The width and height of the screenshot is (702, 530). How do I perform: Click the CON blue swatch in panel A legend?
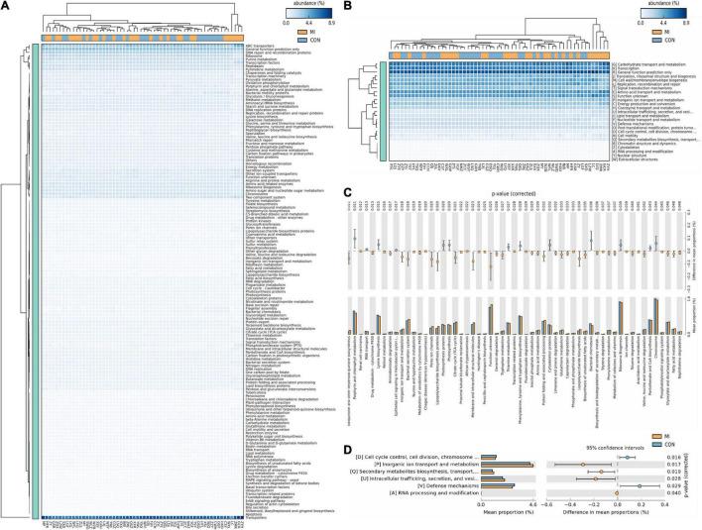[x=303, y=40]
